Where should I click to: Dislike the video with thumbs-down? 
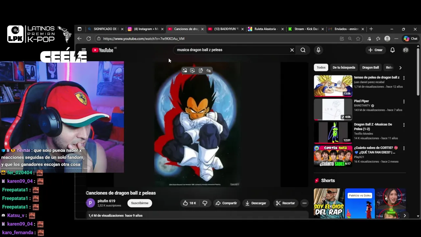(x=205, y=203)
